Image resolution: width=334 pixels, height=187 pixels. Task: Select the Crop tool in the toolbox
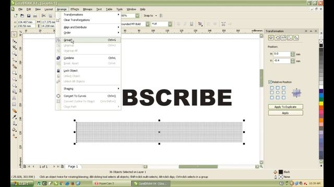click(14, 47)
